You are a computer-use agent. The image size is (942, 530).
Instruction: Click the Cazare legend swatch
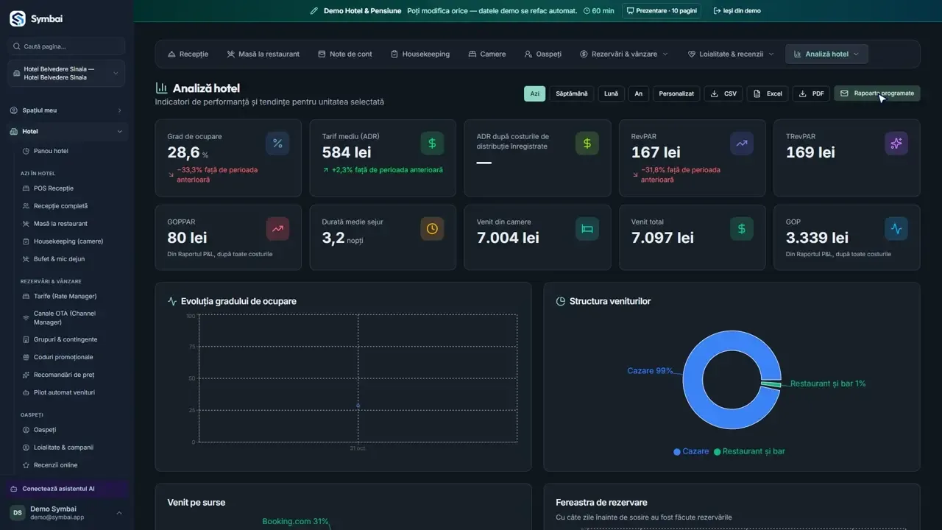click(677, 451)
